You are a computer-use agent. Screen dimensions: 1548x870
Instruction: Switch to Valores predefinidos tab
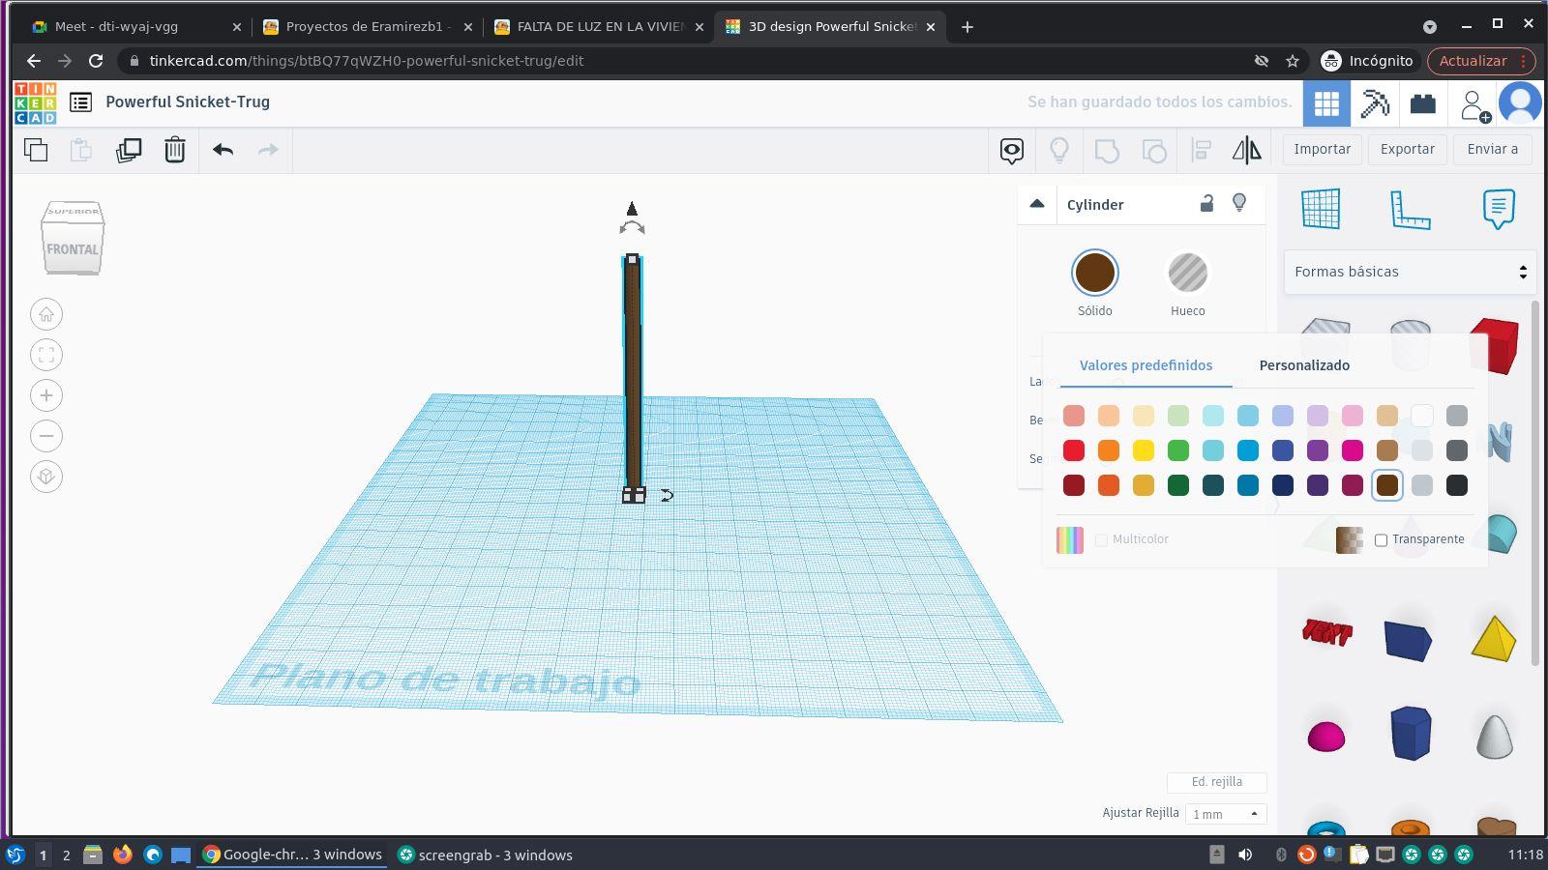pyautogui.click(x=1146, y=365)
